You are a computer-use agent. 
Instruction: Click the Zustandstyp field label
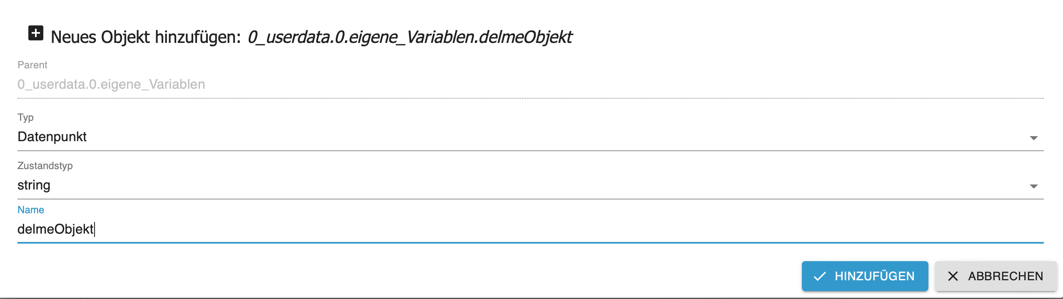click(45, 166)
